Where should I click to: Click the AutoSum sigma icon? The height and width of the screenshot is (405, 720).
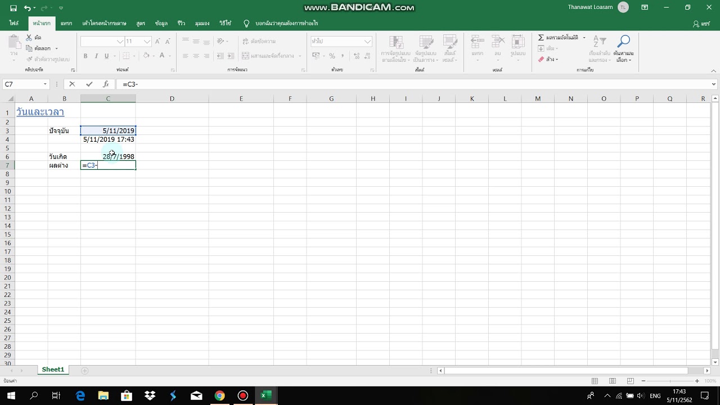pos(541,38)
